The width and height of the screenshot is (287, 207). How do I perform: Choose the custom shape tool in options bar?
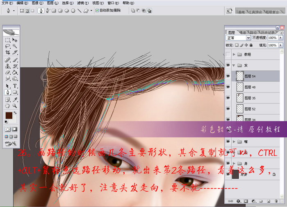86,11
